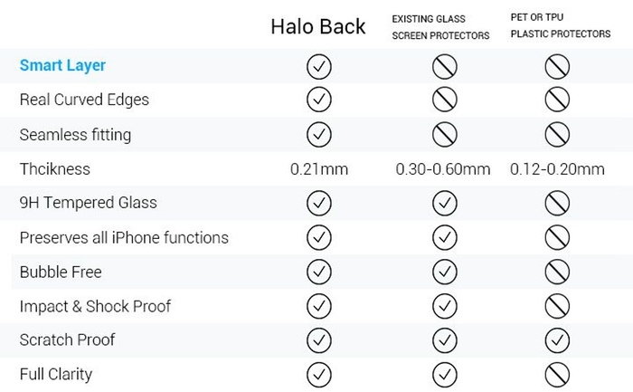Click the Preserves all iPhone functions label
This screenshot has width=633, height=392.
point(124,237)
